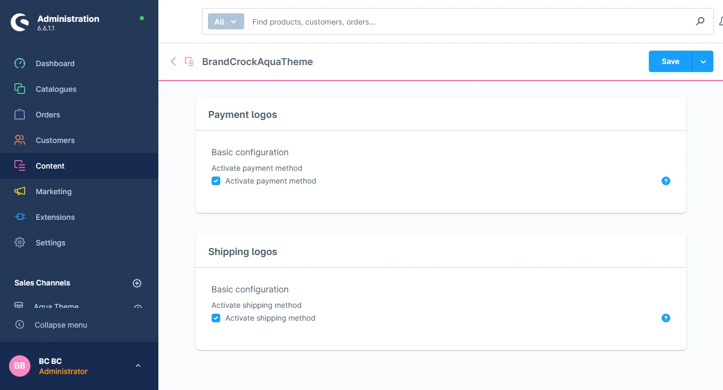Expand the user account menu chevron

[138, 366]
